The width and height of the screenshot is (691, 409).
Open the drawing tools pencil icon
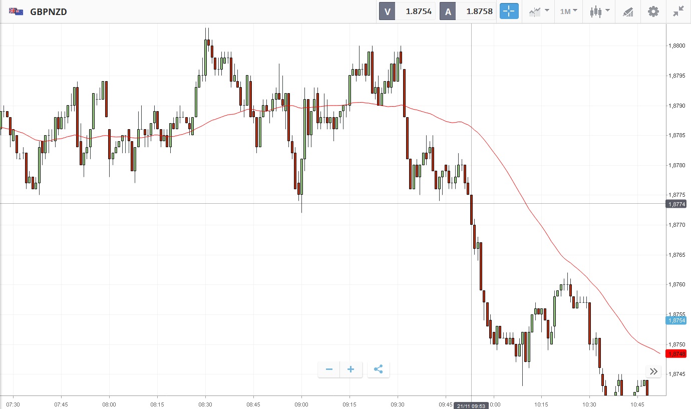tap(628, 12)
